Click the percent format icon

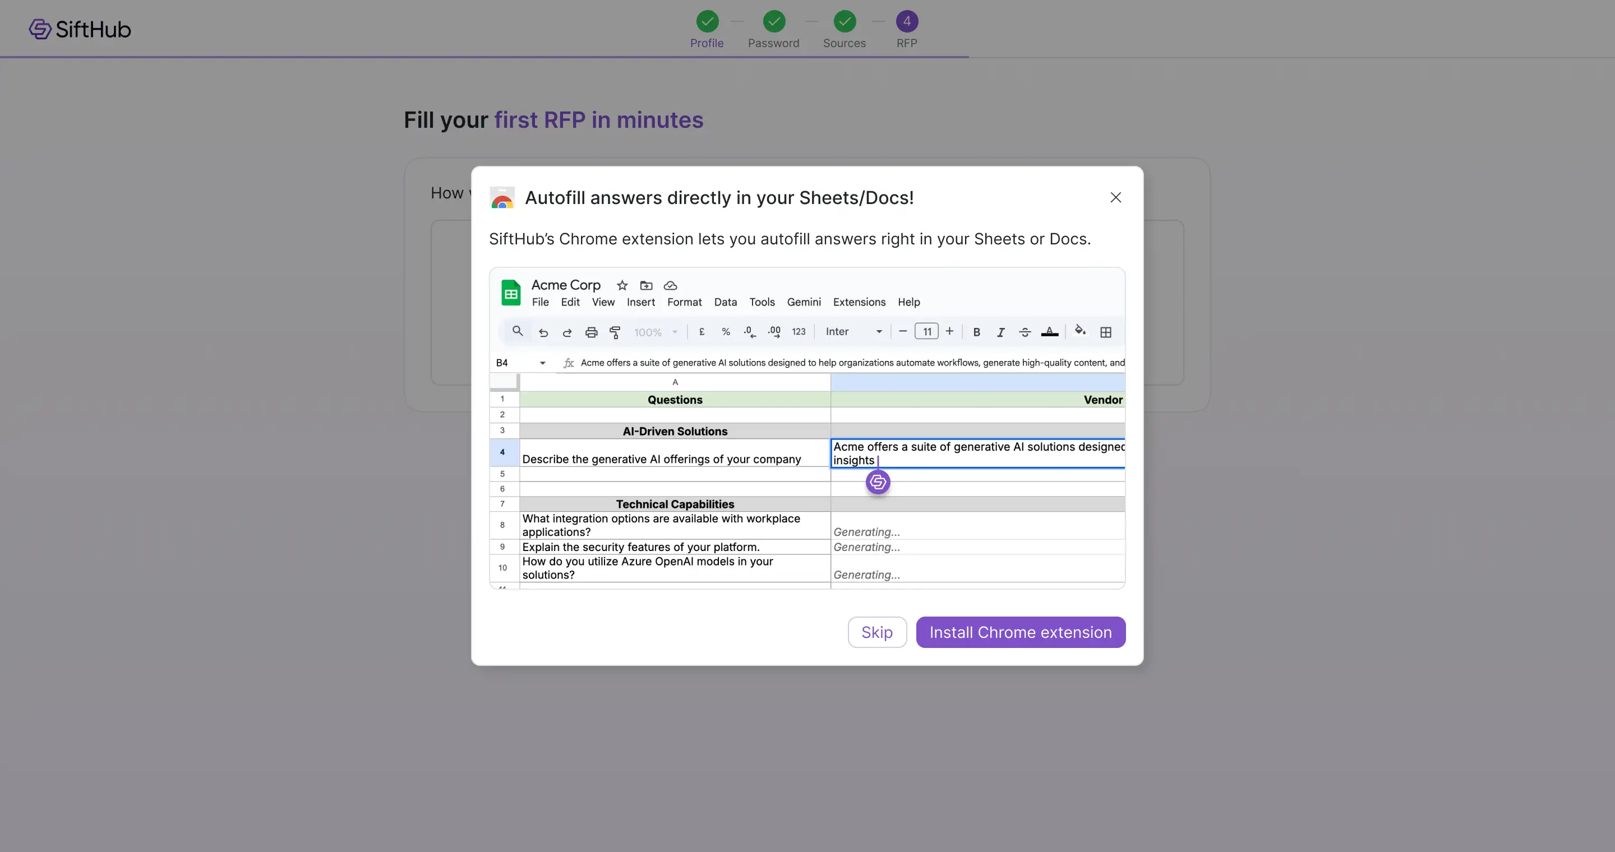pyautogui.click(x=726, y=332)
